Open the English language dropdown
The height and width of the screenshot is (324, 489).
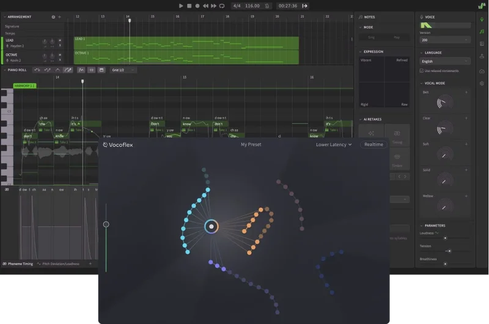445,61
